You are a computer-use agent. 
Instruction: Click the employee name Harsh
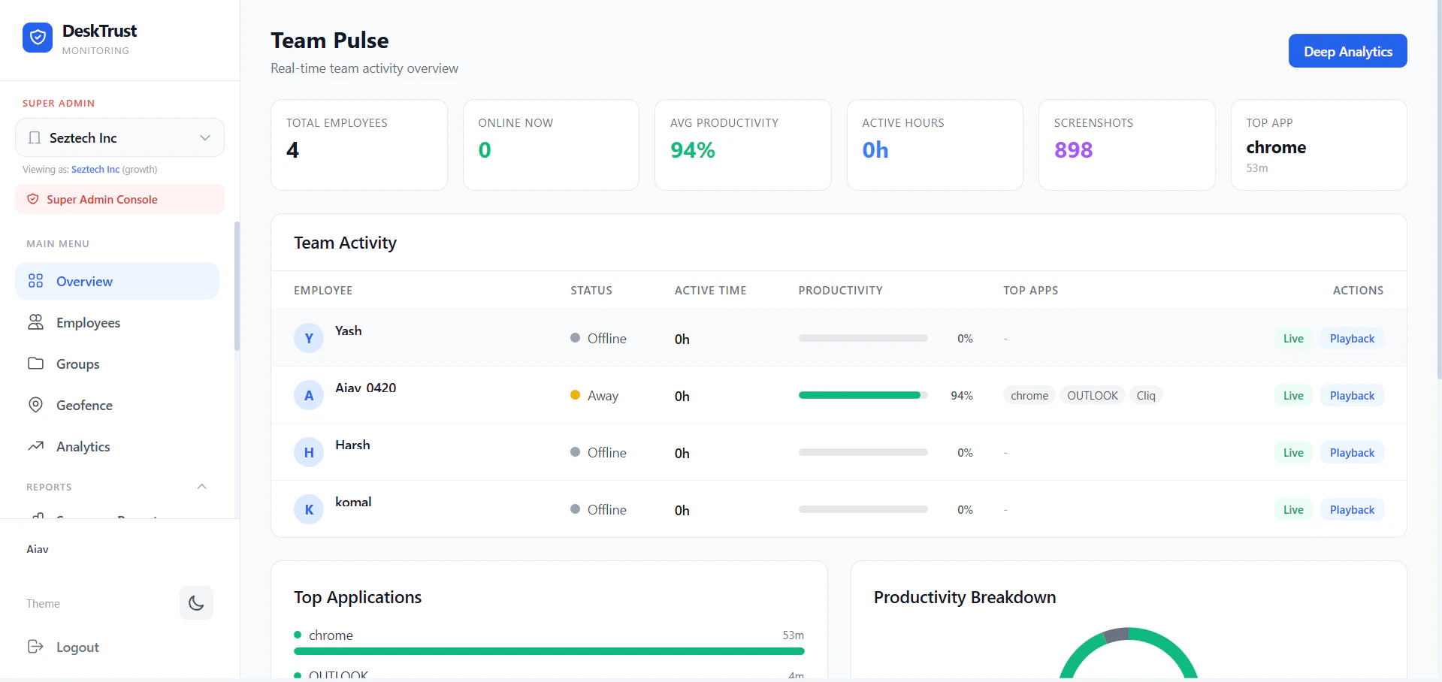(x=352, y=445)
